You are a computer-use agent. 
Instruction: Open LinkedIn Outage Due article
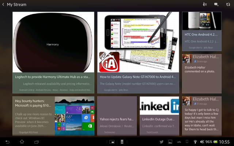[x=158, y=119]
